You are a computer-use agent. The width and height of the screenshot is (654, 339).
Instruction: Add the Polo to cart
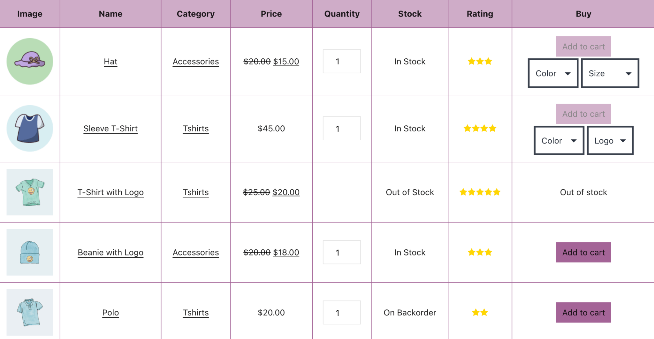(x=583, y=313)
